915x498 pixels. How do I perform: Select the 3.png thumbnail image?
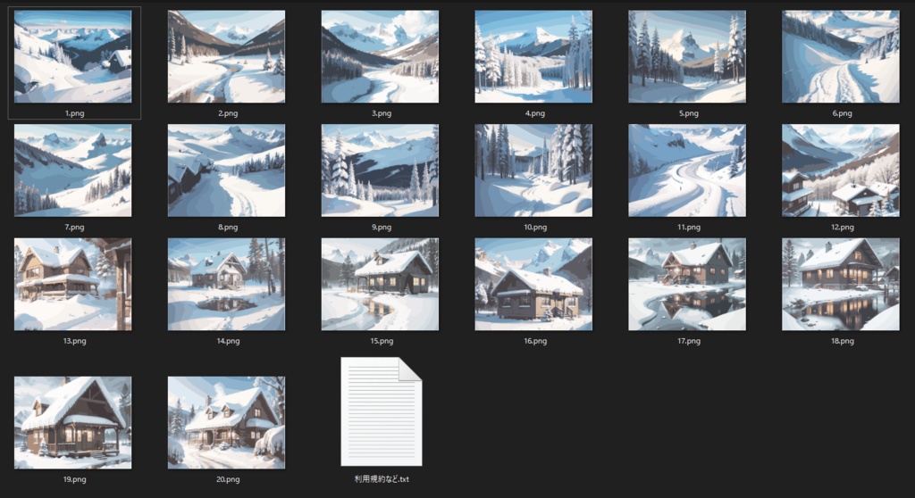380,56
